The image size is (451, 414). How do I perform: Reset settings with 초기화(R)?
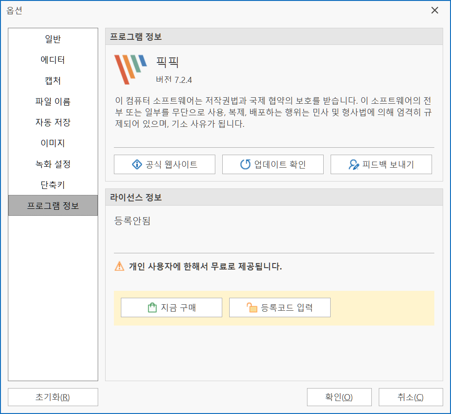click(x=53, y=397)
